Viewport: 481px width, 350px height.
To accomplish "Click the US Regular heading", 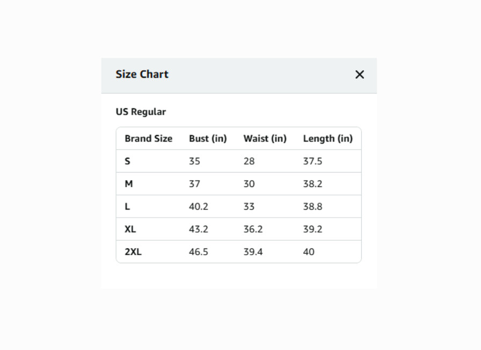I will [x=141, y=112].
